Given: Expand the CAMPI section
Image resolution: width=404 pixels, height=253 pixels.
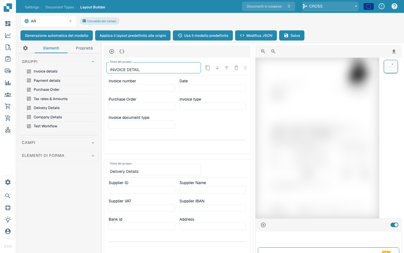Looking at the screenshot, I should (x=58, y=143).
